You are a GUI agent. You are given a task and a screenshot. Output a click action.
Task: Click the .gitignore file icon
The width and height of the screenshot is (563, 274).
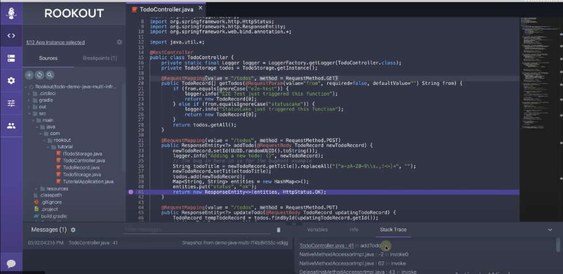pos(37,202)
